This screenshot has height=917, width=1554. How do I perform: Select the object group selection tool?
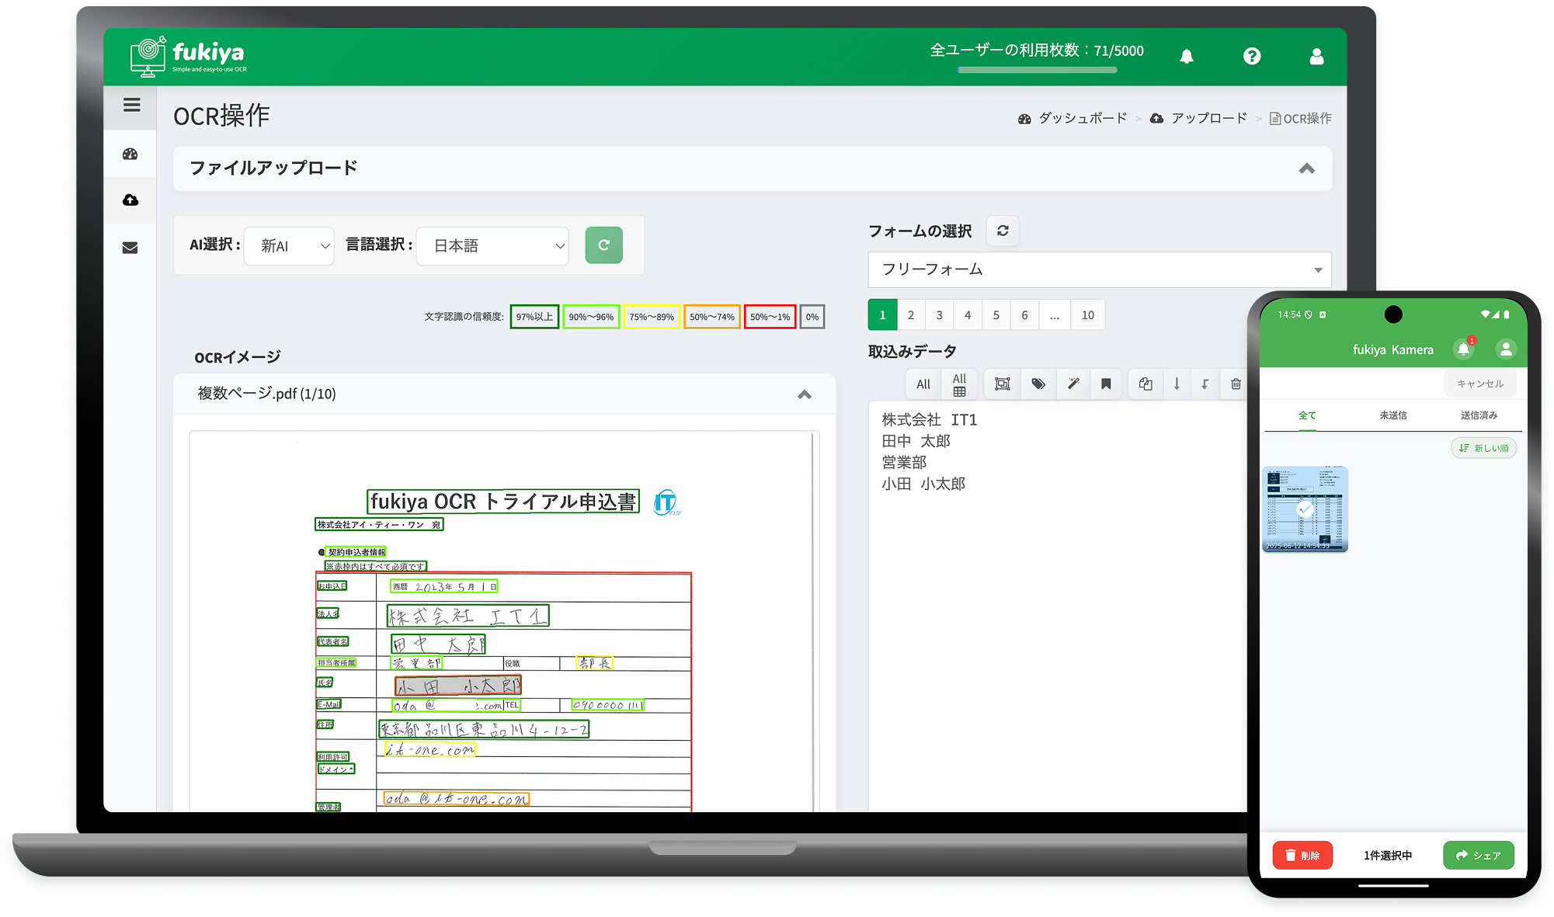click(1002, 384)
